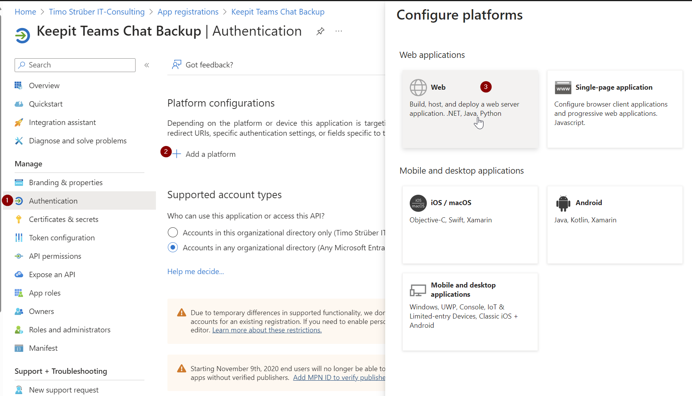Screen dimensions: 692x396
Task: Open the Token configuration menu item
Action: click(x=61, y=238)
